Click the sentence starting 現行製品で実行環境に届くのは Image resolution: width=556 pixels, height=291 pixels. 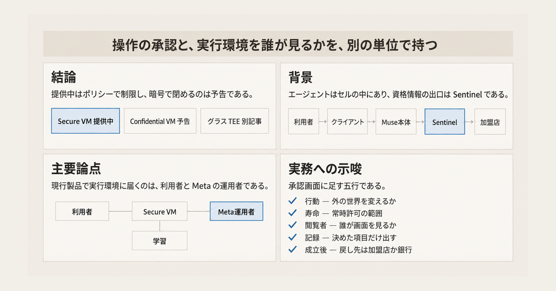pos(159,186)
